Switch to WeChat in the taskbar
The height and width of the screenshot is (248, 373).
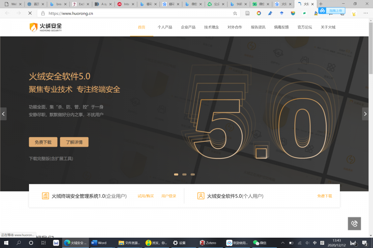pos(260,243)
